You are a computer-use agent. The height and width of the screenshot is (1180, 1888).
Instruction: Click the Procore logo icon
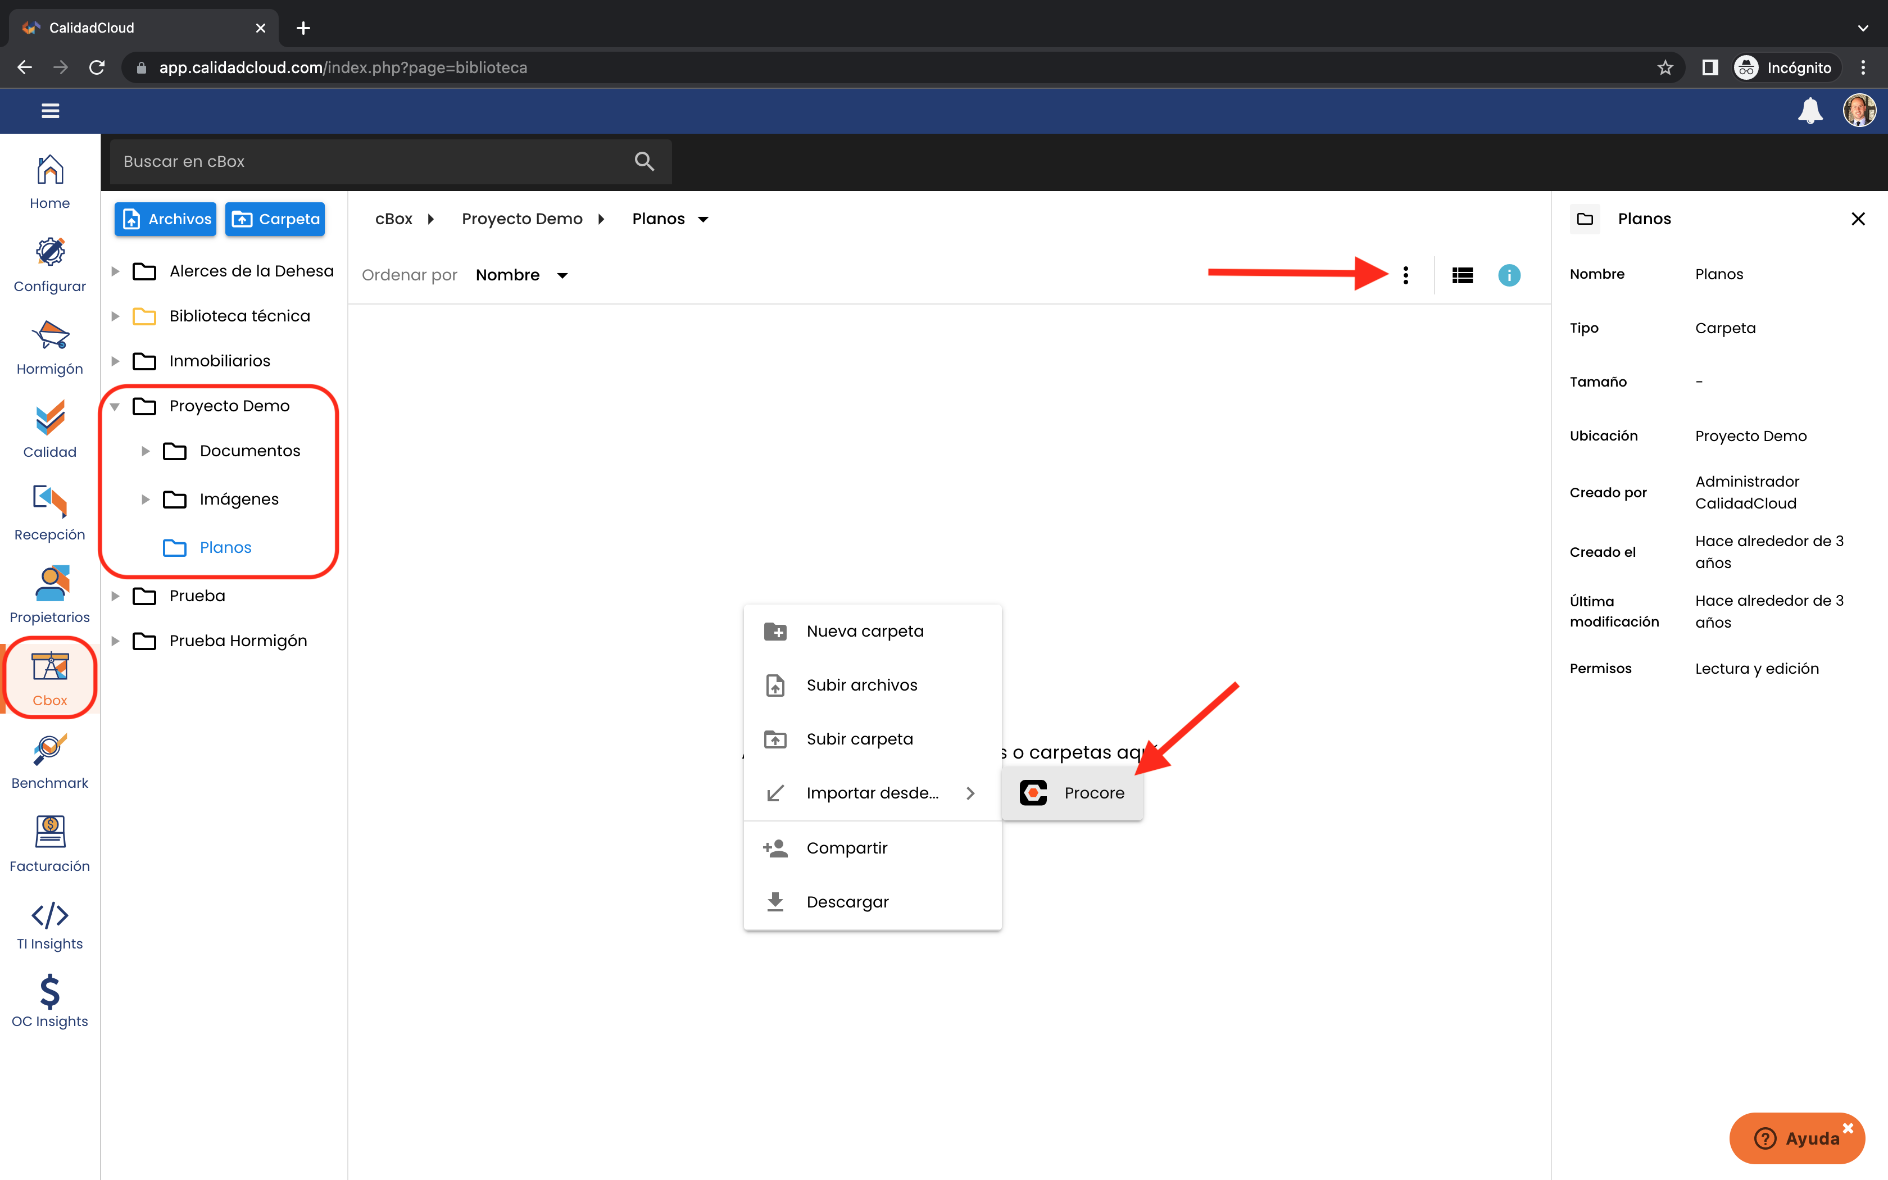pos(1033,793)
